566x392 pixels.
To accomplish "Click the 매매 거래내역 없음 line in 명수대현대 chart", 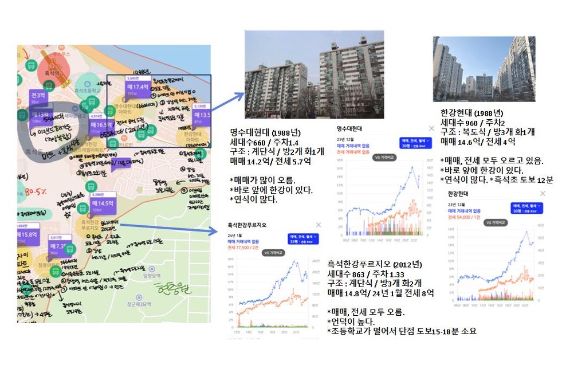I will coord(353,146).
